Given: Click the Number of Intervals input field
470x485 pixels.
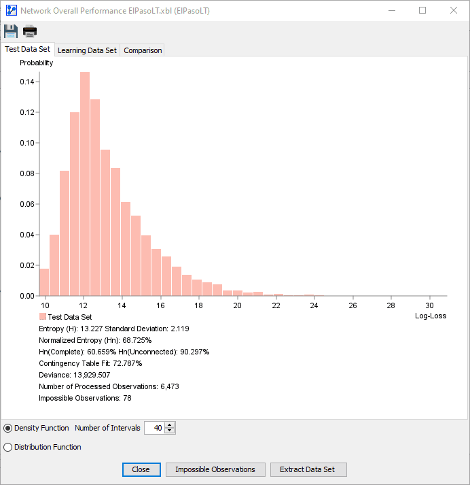Looking at the screenshot, I should coord(154,428).
